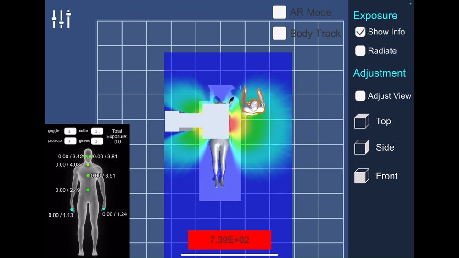Click the Adjustment heading
This screenshot has width=459, height=258.
click(x=380, y=73)
